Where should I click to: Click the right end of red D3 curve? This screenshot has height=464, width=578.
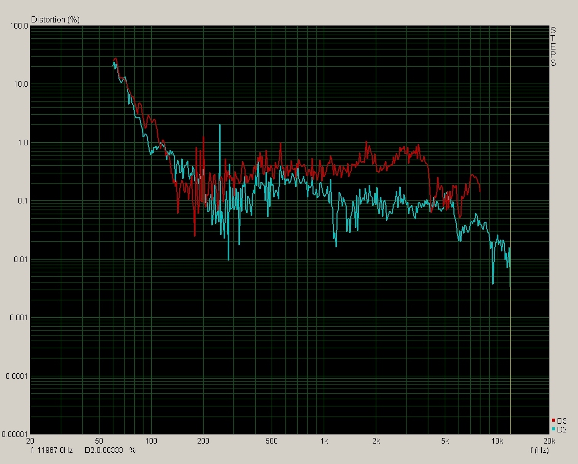[479, 191]
